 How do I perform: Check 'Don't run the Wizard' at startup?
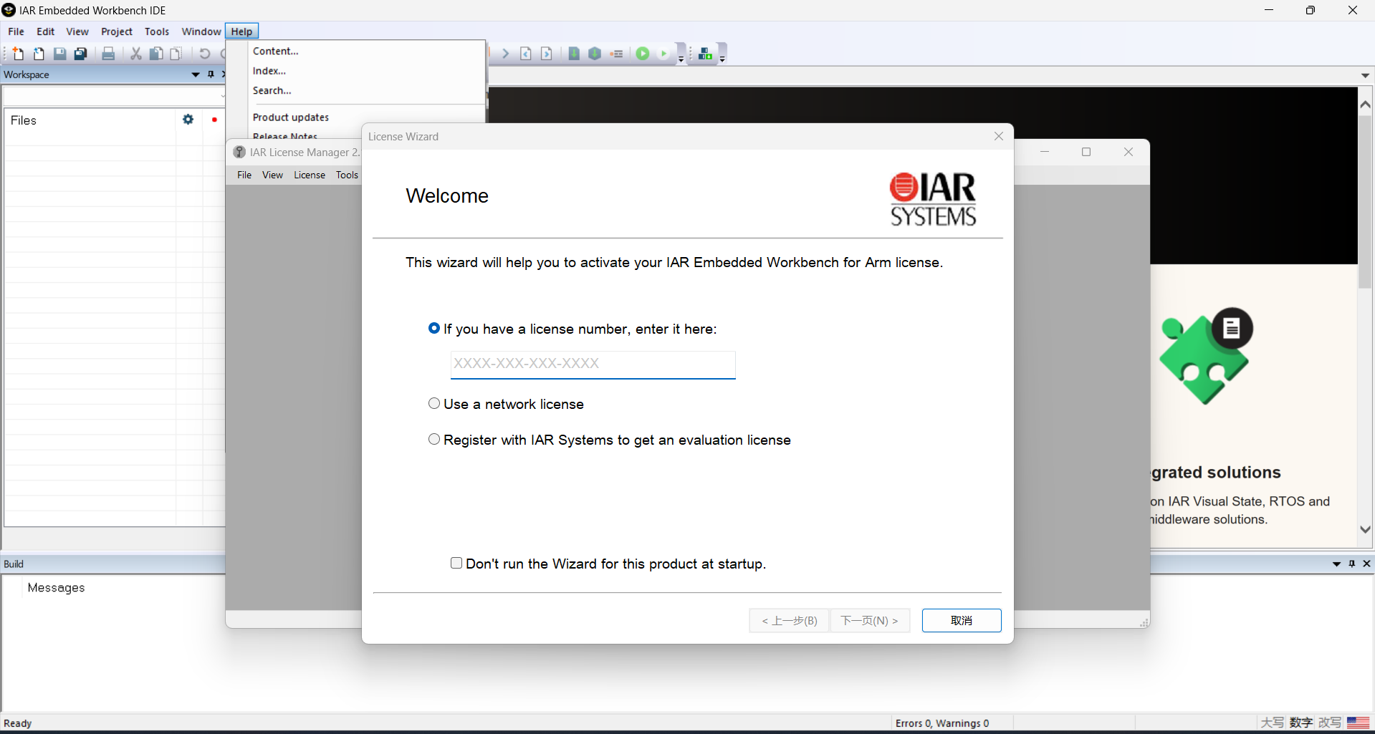point(456,563)
